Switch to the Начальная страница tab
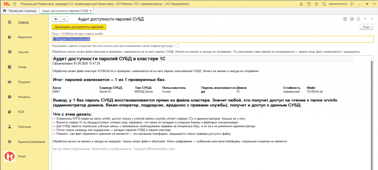 click(x=20, y=11)
